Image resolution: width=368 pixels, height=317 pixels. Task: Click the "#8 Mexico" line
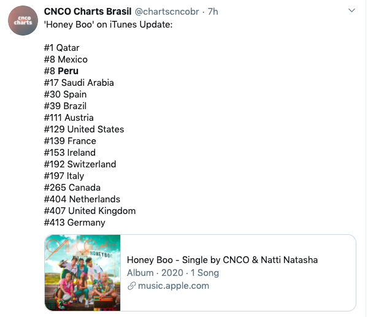(x=66, y=59)
